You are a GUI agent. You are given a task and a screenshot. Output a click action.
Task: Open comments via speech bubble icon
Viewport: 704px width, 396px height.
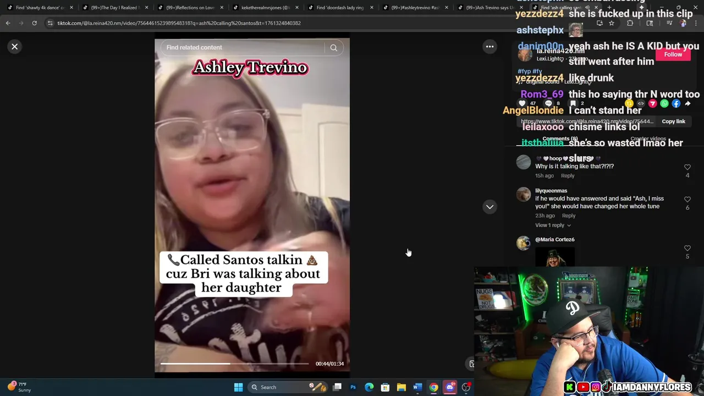tap(548, 103)
